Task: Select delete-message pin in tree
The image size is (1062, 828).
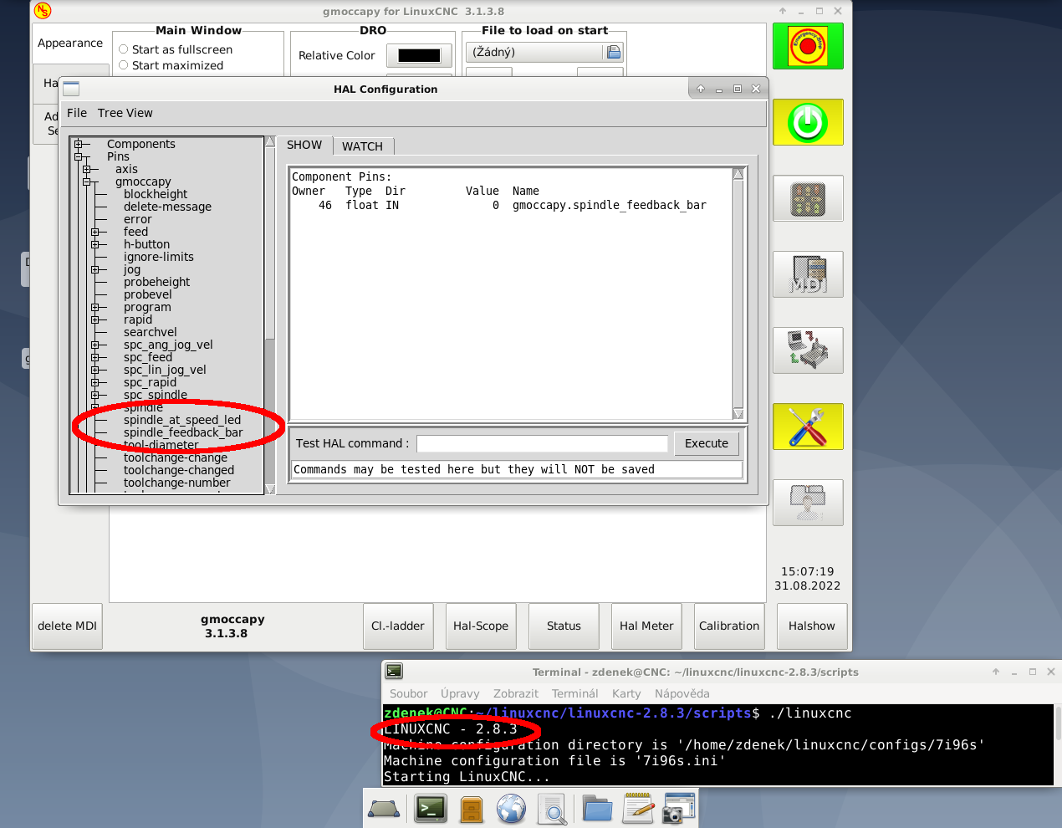Action: (x=167, y=207)
